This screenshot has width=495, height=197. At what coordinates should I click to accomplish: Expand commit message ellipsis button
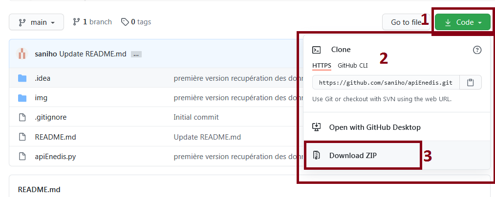136,54
